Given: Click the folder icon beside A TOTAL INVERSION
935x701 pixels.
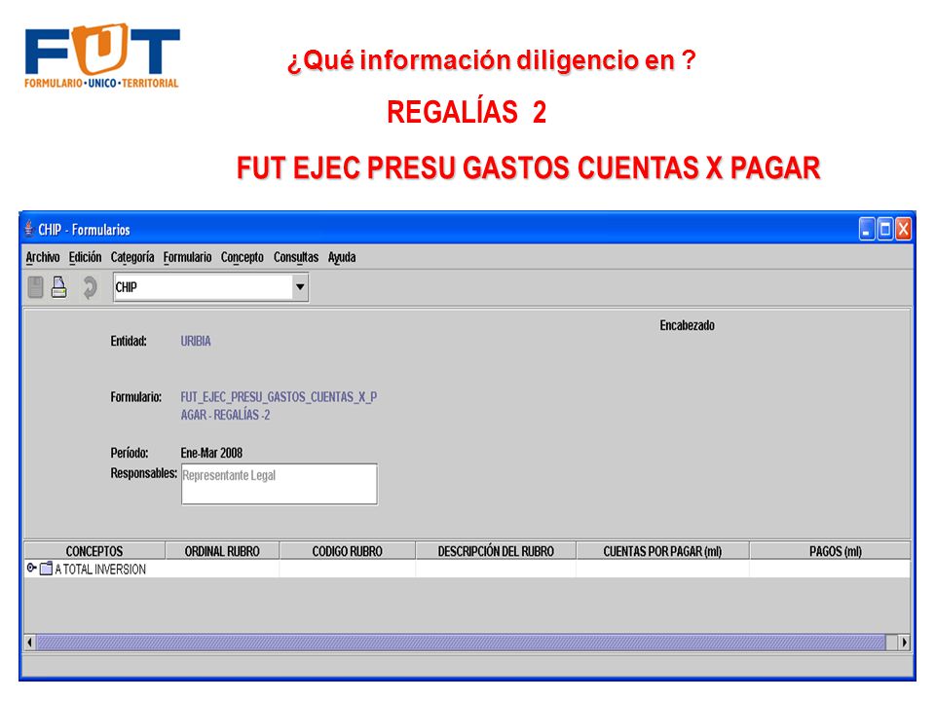Looking at the screenshot, I should 46,569.
